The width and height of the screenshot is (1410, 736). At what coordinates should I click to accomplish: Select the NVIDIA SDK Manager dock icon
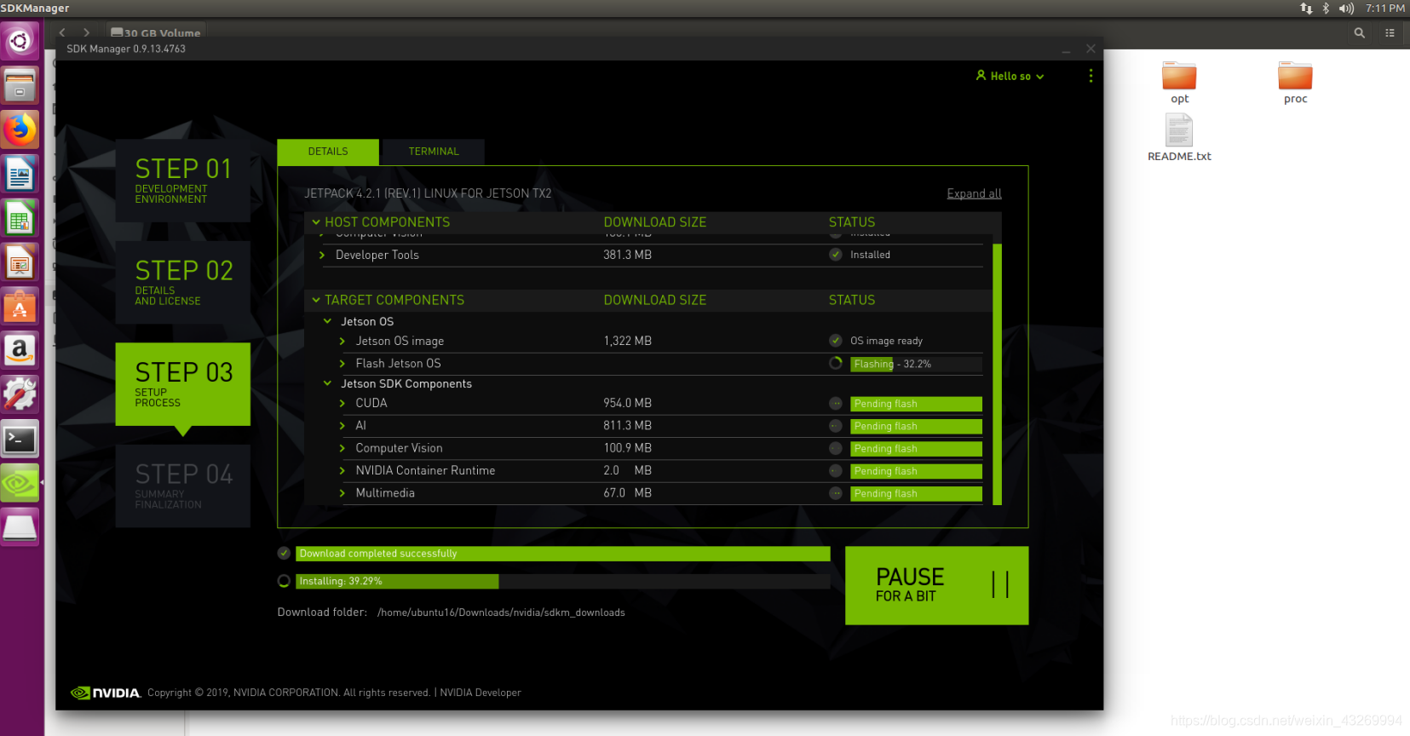20,484
